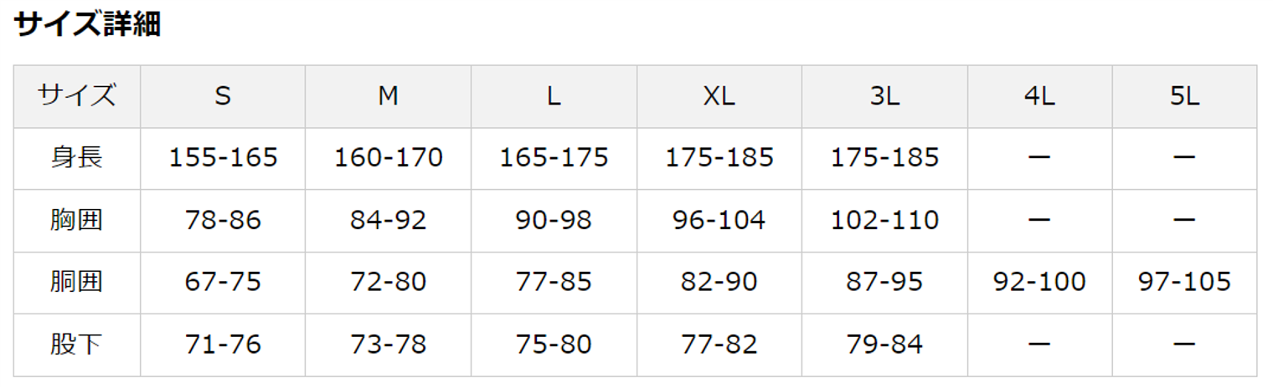Click the 4L size column header
The image size is (1273, 388).
(1039, 96)
